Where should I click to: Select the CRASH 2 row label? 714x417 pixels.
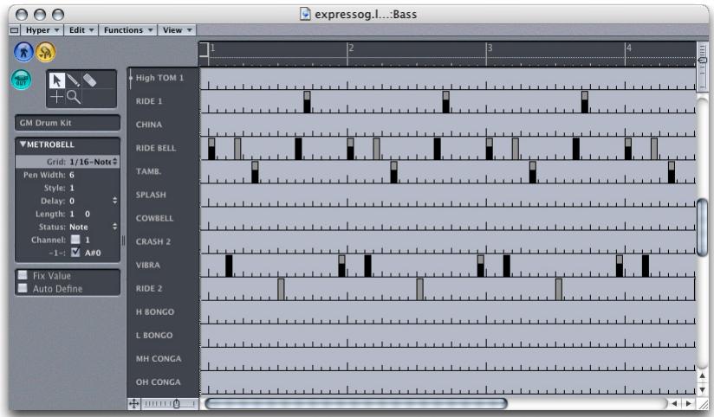pyautogui.click(x=153, y=241)
